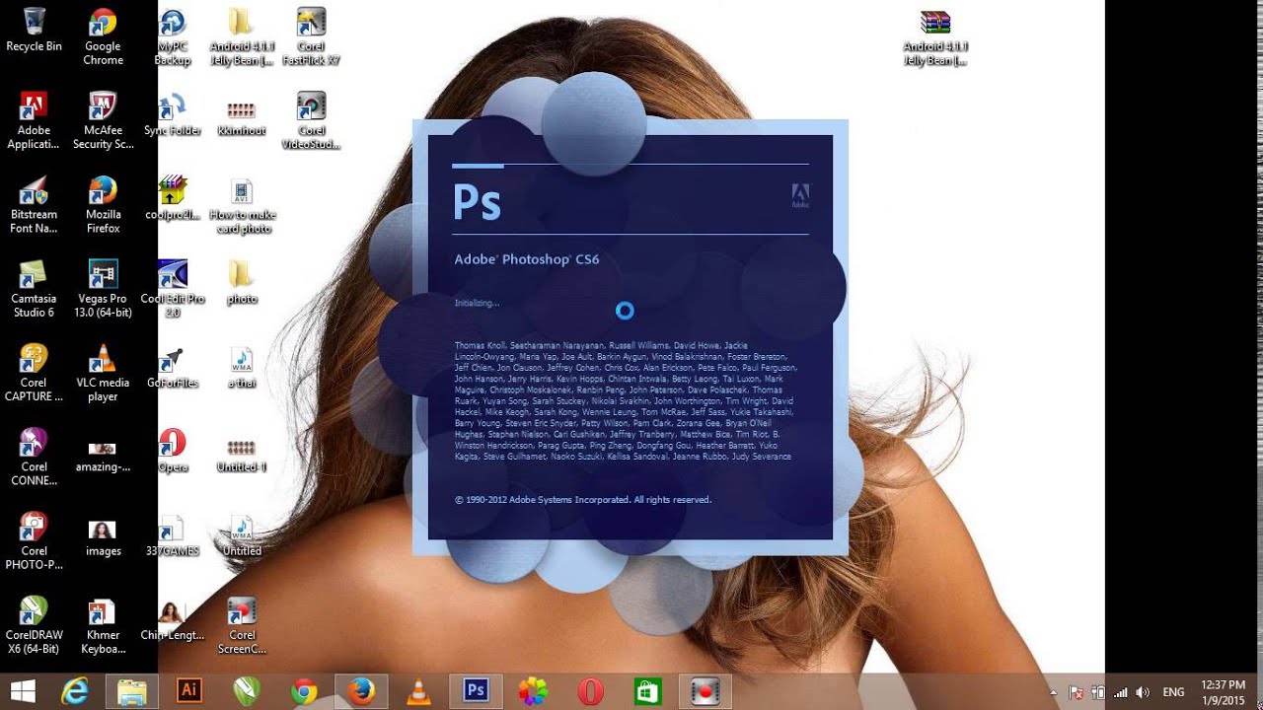
Task: Select the Corel ScreenCap desktop shortcut
Action: coord(241,623)
